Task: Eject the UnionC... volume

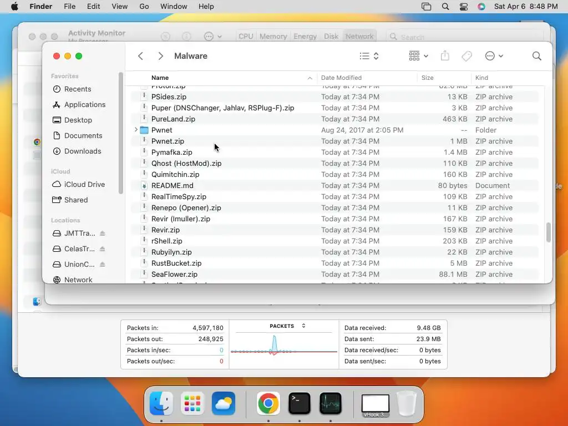Action: (x=103, y=265)
